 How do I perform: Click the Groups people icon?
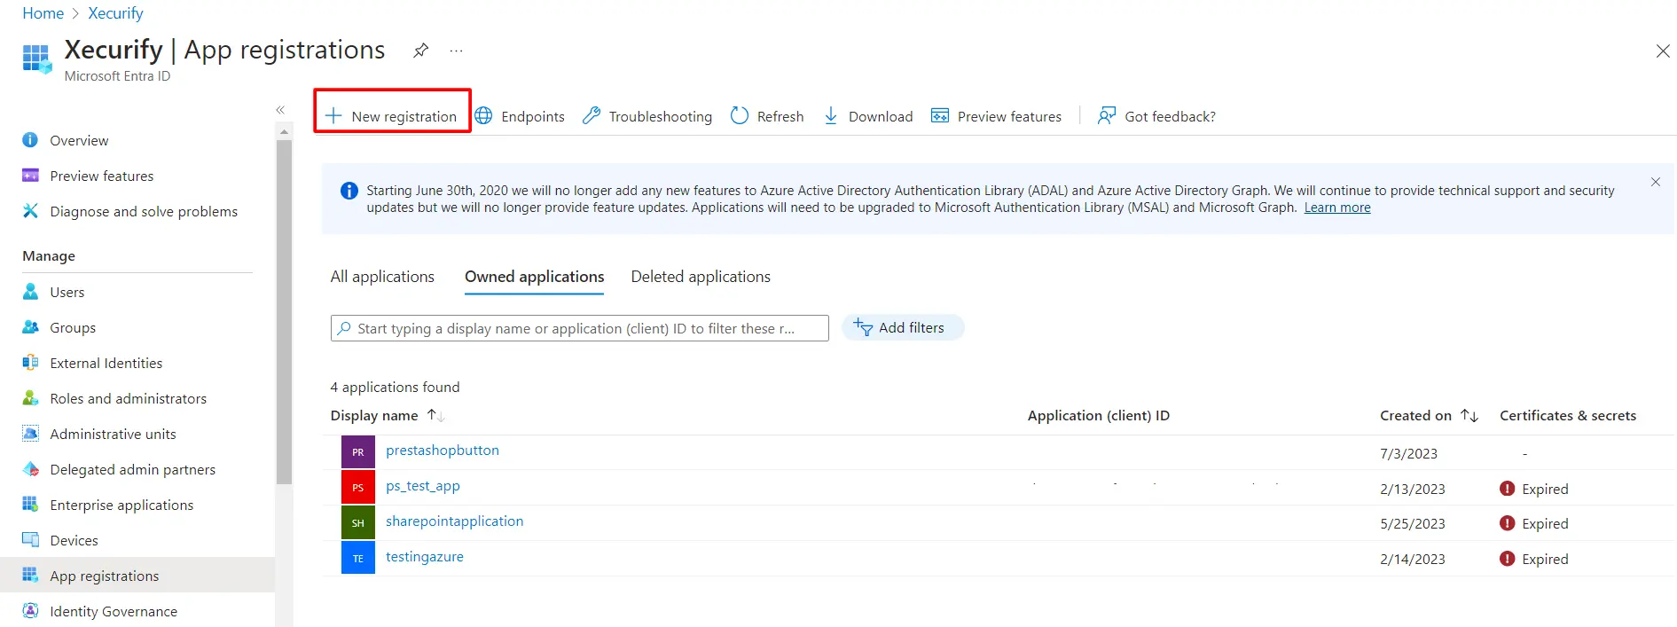pos(30,327)
